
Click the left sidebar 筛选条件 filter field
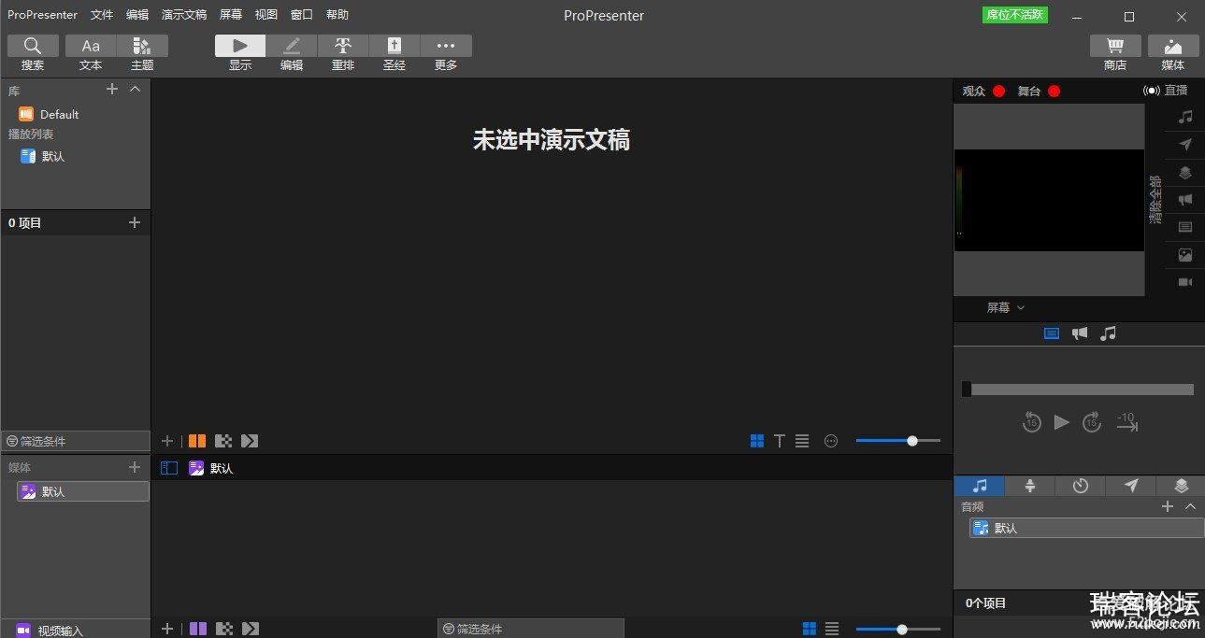[76, 441]
